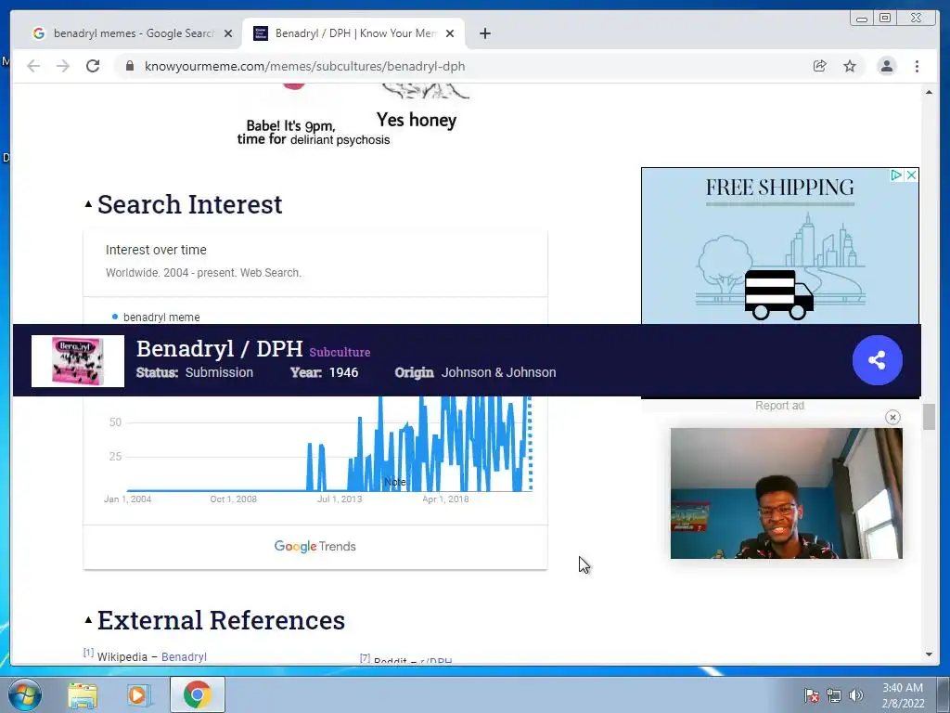This screenshot has height=713, width=950.
Task: Click the taskbar clock showing 3:40 AM
Action: [x=903, y=695]
